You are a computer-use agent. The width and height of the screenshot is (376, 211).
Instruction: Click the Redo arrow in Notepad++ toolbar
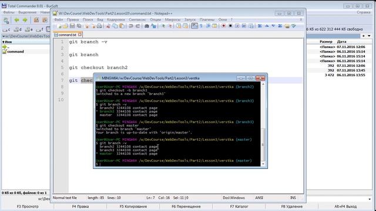[x=137, y=26]
